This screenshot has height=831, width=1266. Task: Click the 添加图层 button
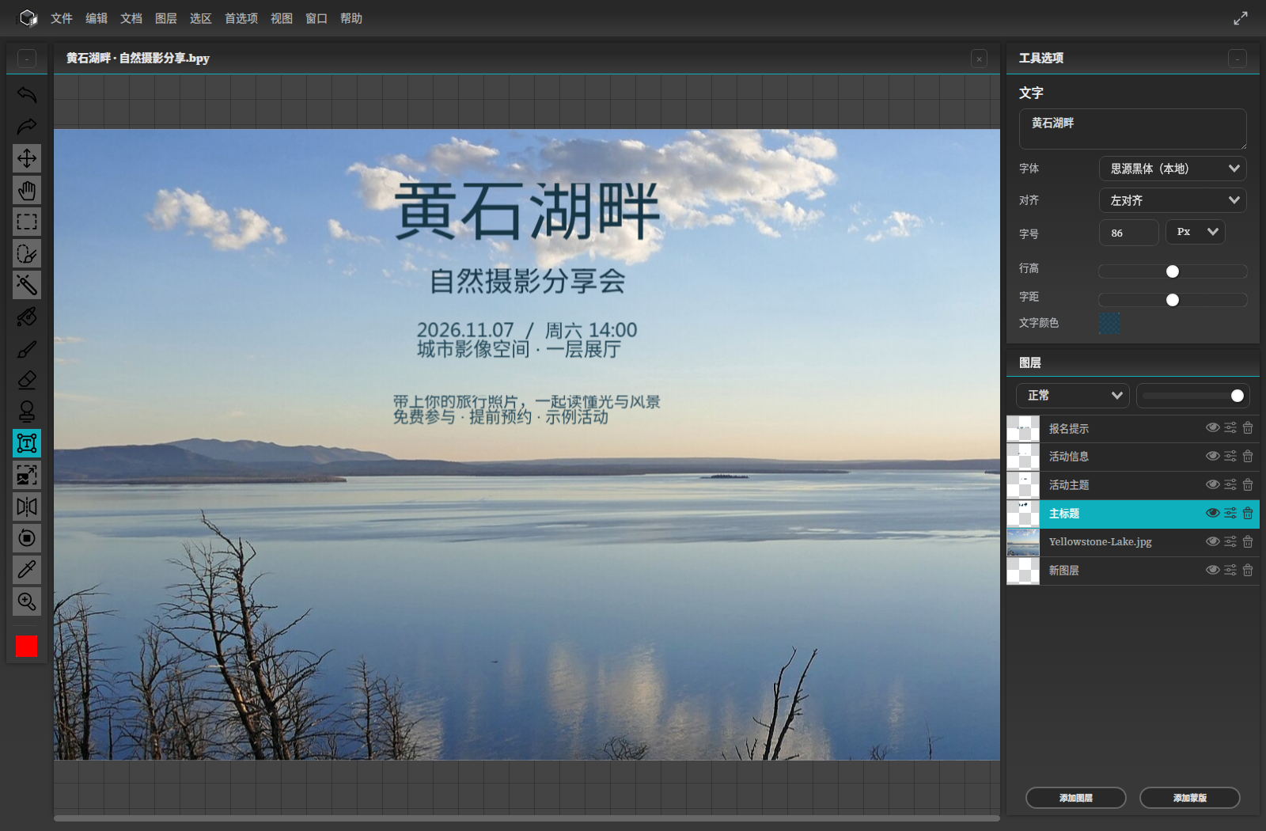click(1075, 798)
